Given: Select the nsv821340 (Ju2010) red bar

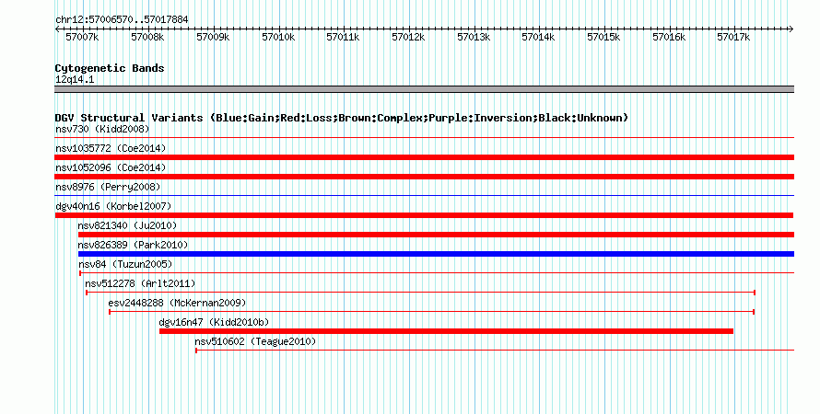Looking at the screenshot, I should pos(436,235).
